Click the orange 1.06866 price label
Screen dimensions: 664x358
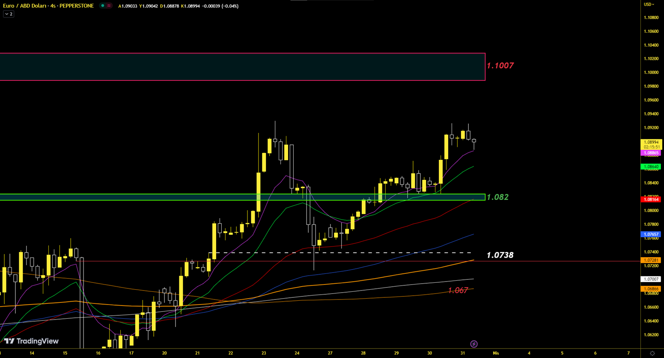tap(651, 289)
